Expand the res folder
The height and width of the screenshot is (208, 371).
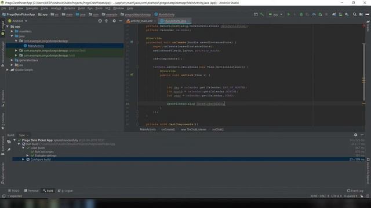point(12,65)
